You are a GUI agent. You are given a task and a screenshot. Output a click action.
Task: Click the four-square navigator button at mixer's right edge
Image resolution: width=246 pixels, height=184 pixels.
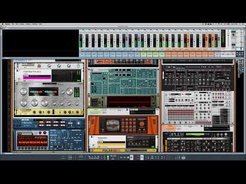(x=239, y=54)
